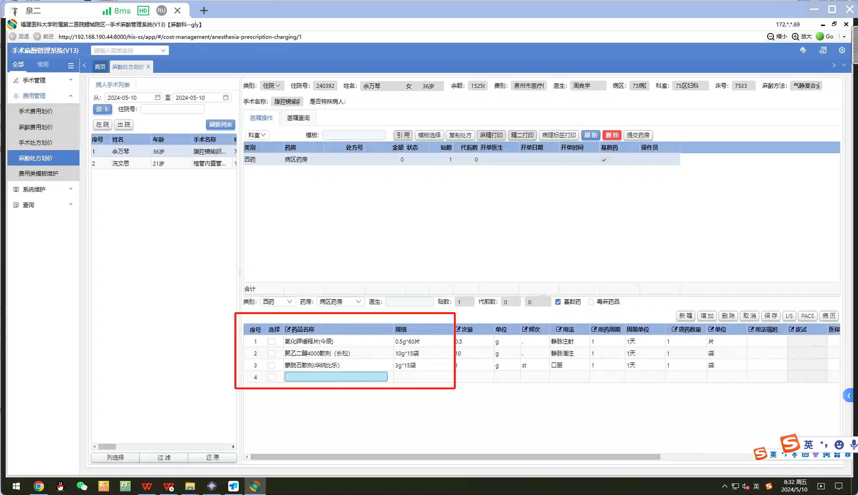The width and height of the screenshot is (858, 495).
Task: Click the horizontal scrollbar under drug table
Action: pyautogui.click(x=455, y=457)
